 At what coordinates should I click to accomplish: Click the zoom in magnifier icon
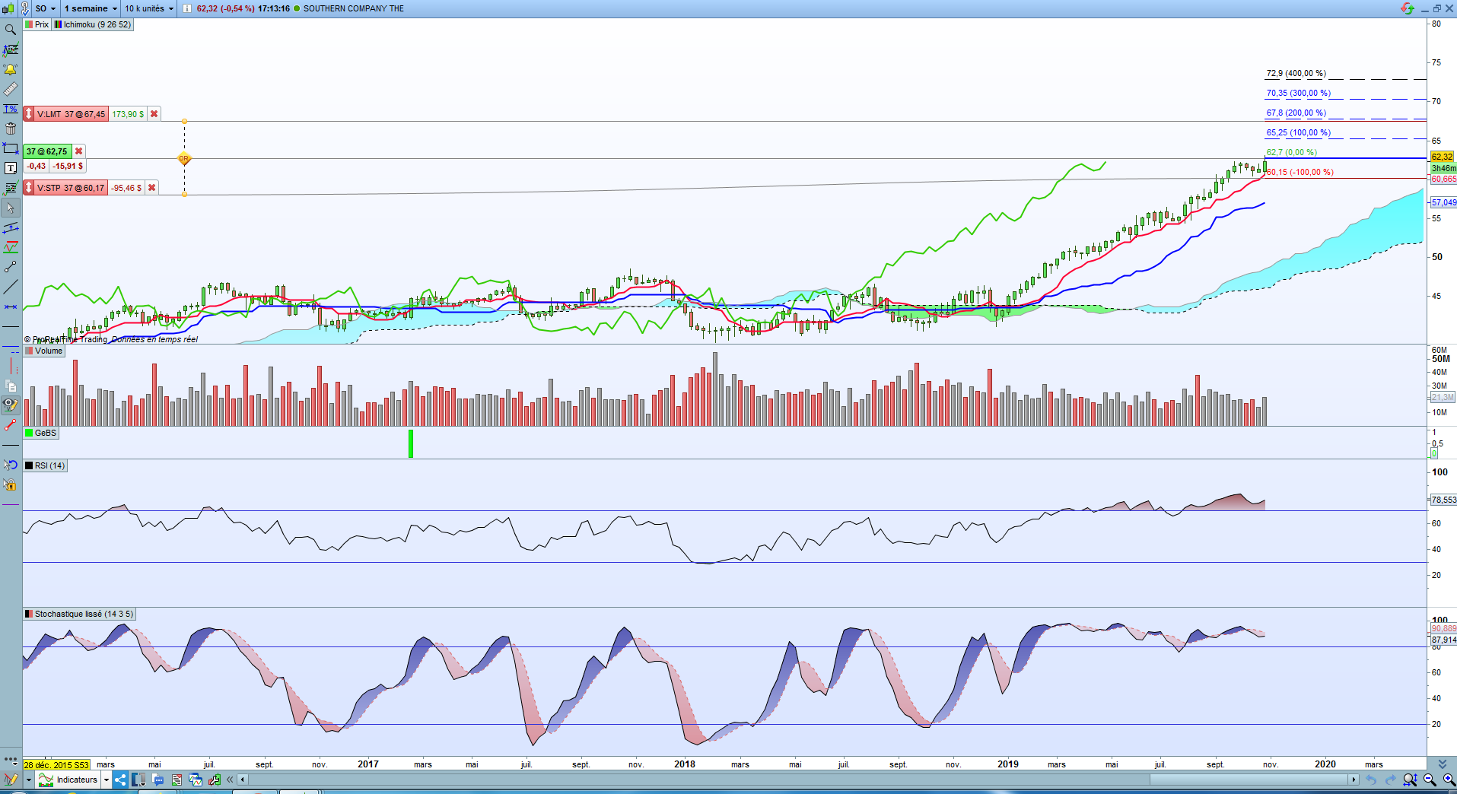[1449, 780]
